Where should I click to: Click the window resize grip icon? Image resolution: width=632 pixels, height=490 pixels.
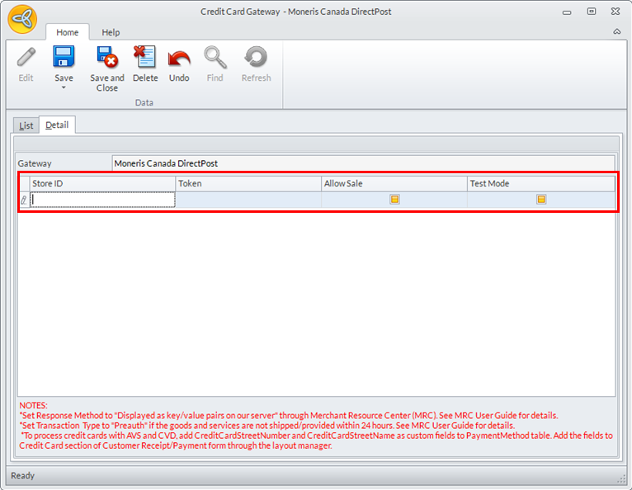pyautogui.click(x=620, y=478)
